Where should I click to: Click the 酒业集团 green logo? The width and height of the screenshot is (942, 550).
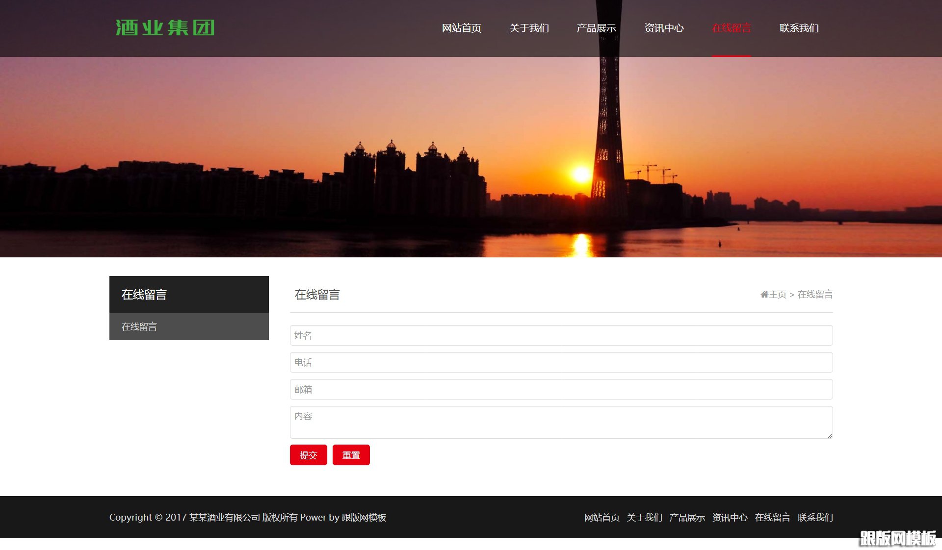(x=165, y=28)
